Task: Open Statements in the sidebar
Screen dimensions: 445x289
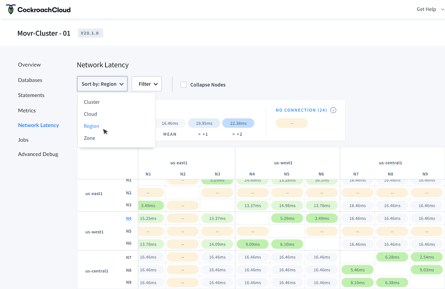Action: click(x=31, y=95)
